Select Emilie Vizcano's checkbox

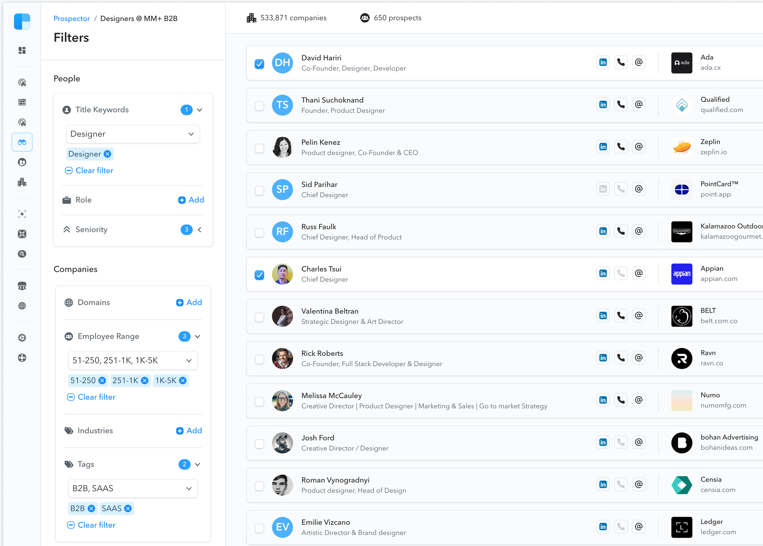click(259, 528)
